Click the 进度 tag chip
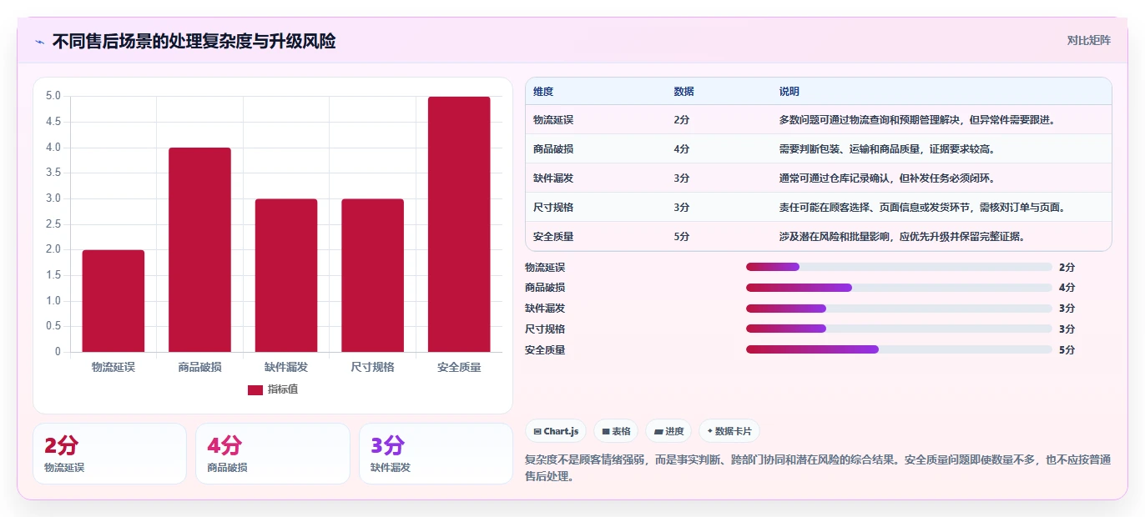The image size is (1145, 517). pyautogui.click(x=668, y=431)
